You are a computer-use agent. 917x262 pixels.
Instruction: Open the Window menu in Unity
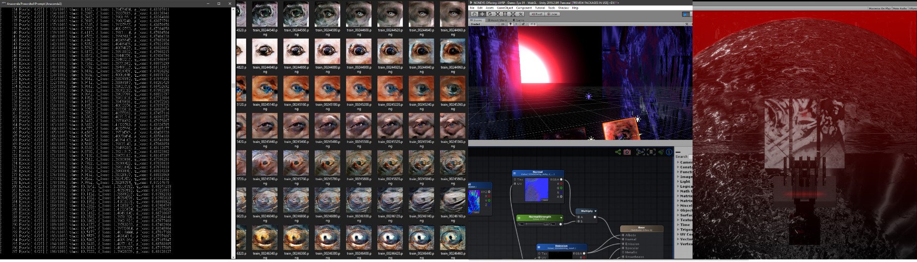click(x=563, y=8)
